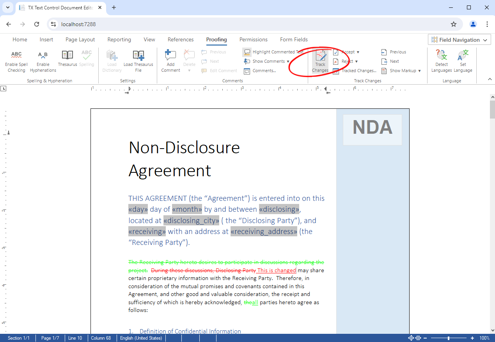
Task: Bookmark this page with the star icon
Action: (x=454, y=24)
